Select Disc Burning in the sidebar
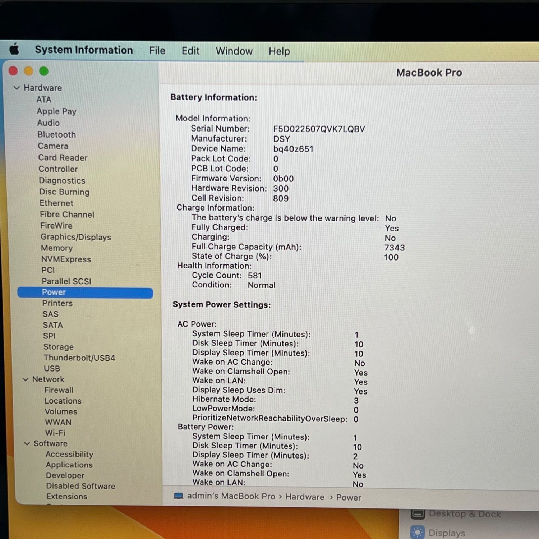This screenshot has width=539, height=539. (x=64, y=192)
